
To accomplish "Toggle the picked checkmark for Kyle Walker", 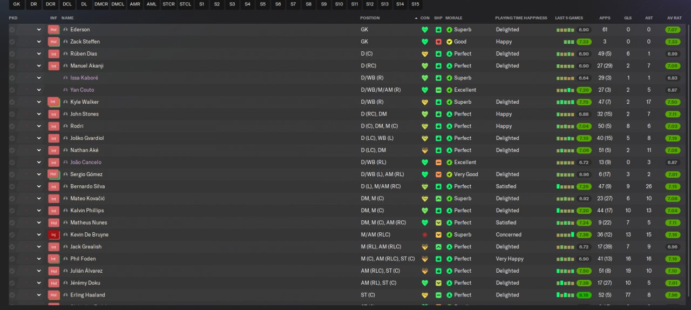I will pyautogui.click(x=12, y=102).
